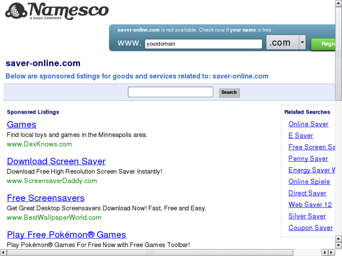Select Free Screen Saver related search

point(312,147)
